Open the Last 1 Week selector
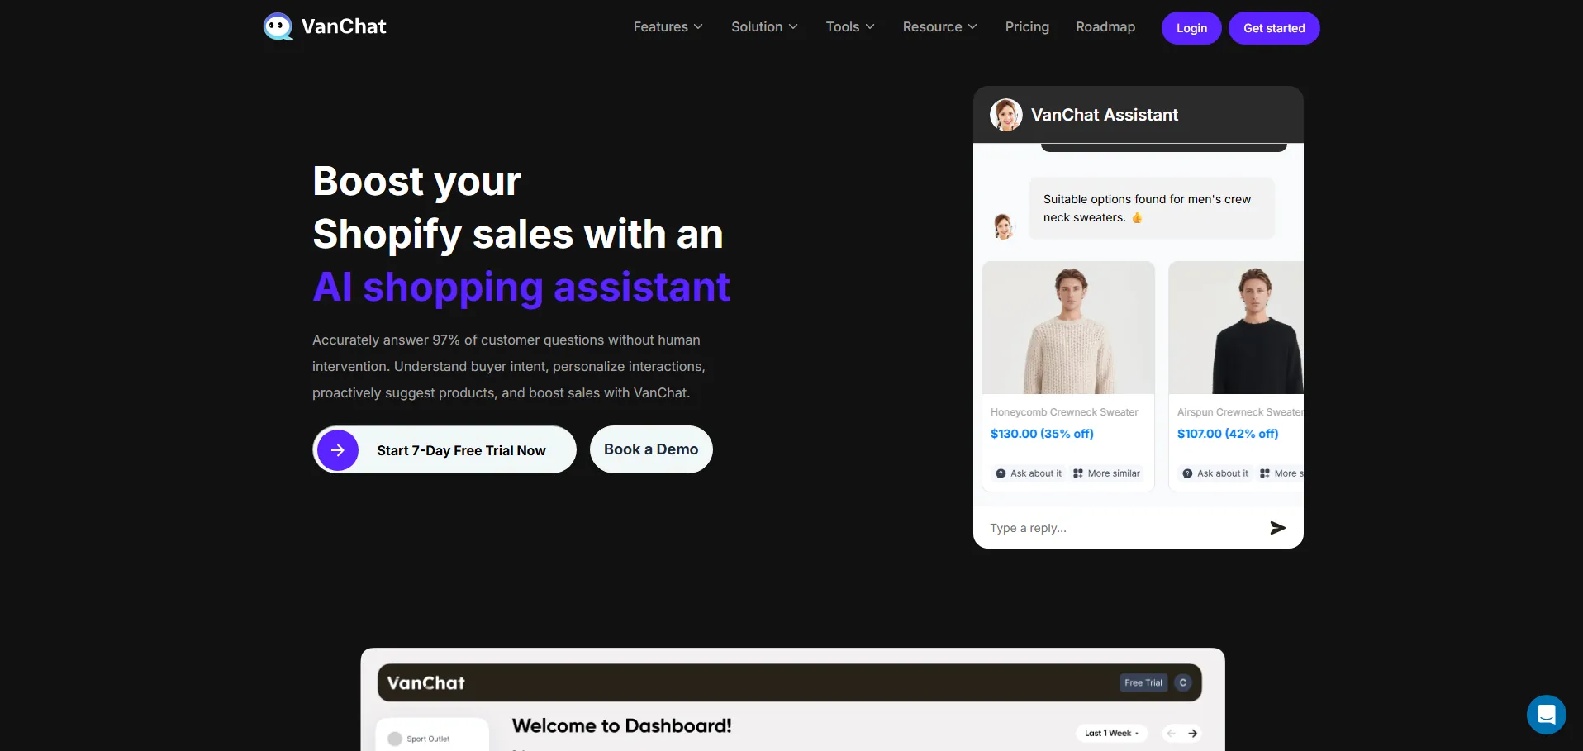 coord(1111,733)
